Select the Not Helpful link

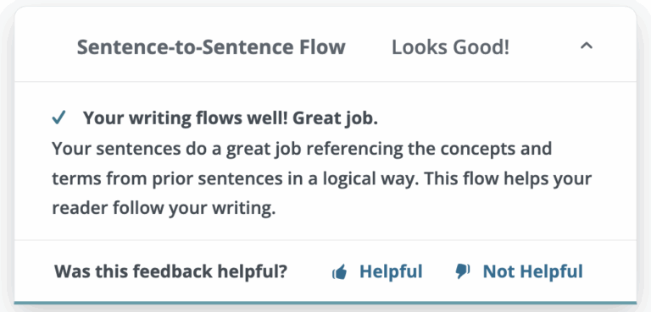point(519,271)
